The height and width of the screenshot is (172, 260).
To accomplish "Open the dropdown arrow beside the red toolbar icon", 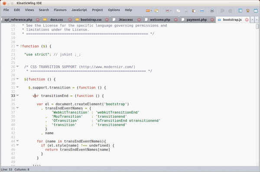I will click(x=171, y=11).
